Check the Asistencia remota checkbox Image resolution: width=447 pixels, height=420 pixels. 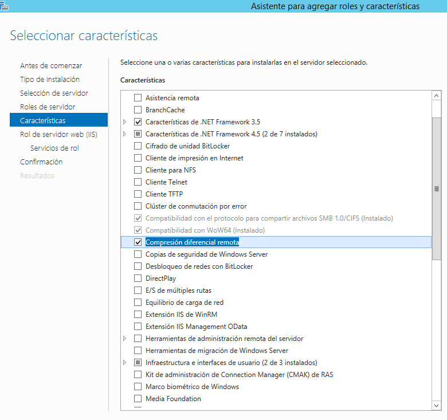click(138, 98)
